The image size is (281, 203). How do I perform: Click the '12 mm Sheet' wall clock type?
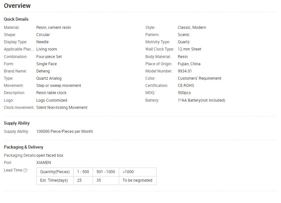(189, 49)
